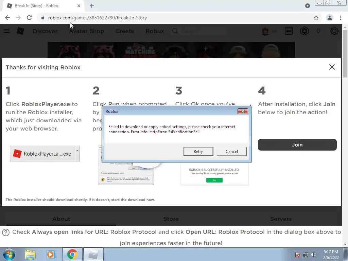Close the Roblox error dialog with red X
Viewport: 348px width, 261px height.
pyautogui.click(x=243, y=111)
